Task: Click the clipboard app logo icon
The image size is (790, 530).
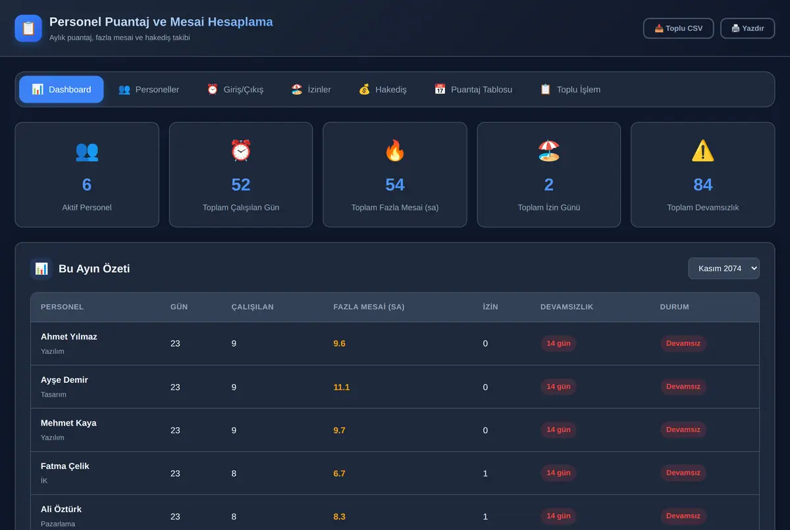Action: tap(28, 28)
